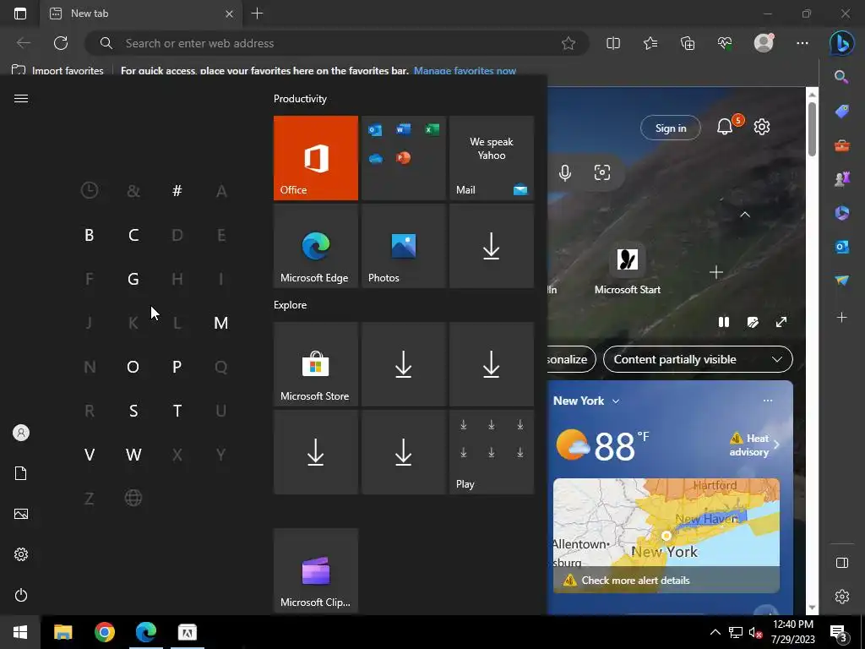Open the Microsoft Start quick link
The image size is (865, 649).
628,269
